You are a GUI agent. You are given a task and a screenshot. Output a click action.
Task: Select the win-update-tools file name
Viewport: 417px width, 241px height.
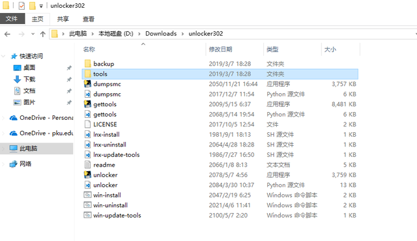[117, 216]
